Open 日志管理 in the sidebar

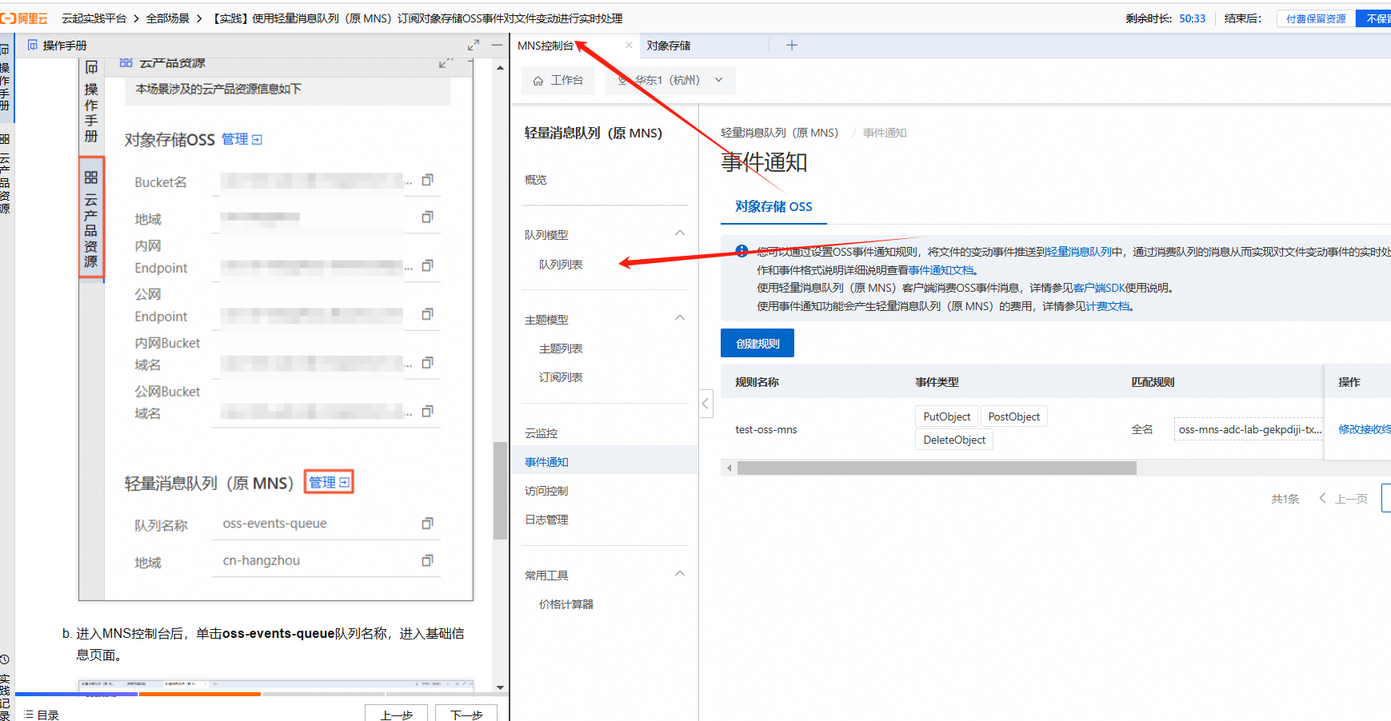point(546,520)
